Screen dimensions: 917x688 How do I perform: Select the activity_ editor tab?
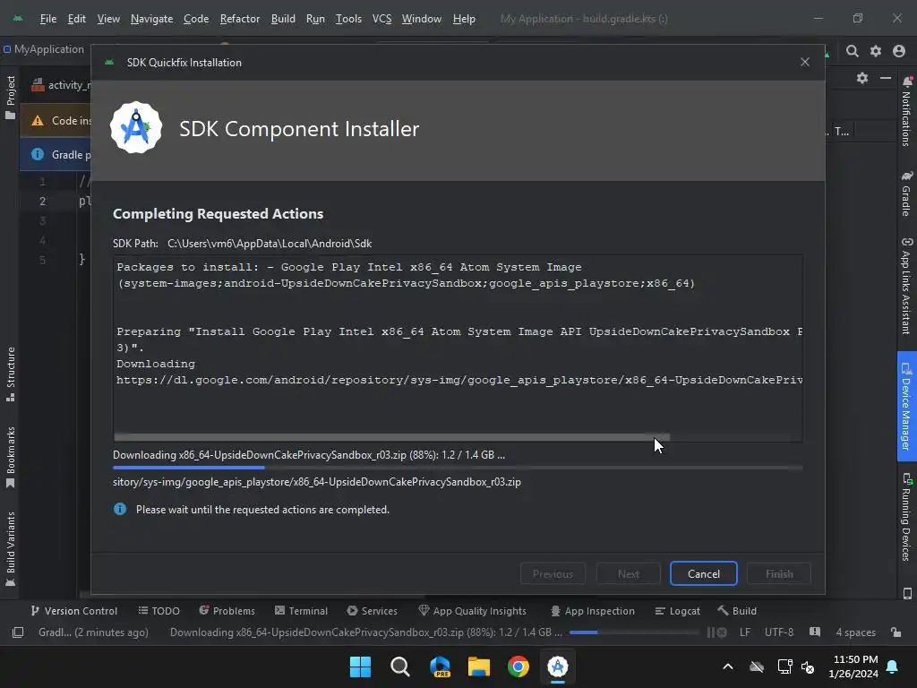(61, 85)
